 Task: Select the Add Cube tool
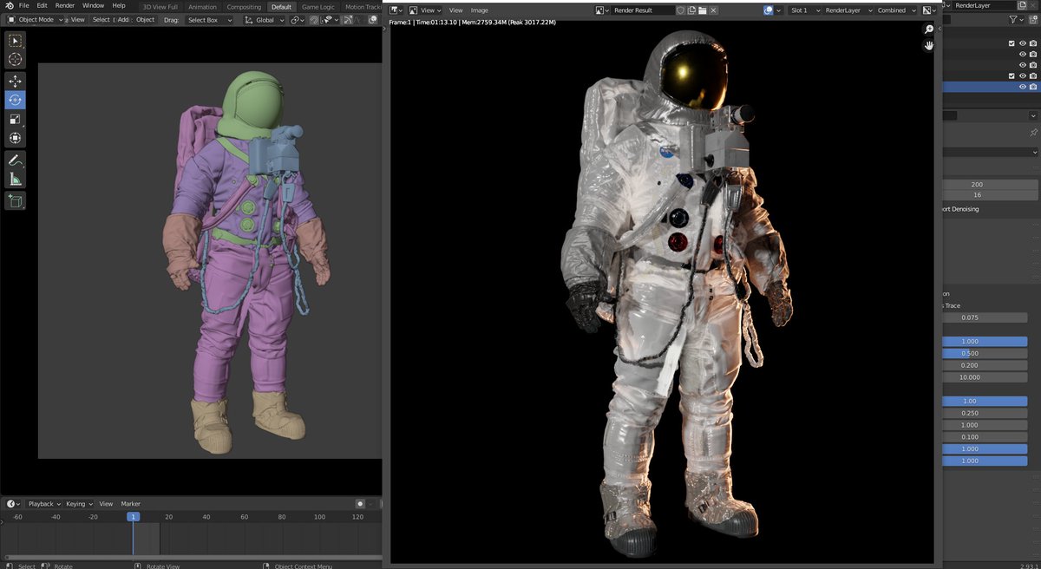pos(16,201)
